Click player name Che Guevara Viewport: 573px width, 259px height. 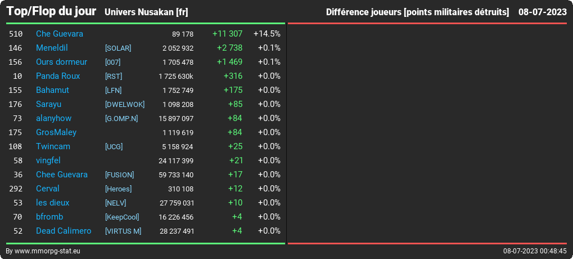coord(59,34)
